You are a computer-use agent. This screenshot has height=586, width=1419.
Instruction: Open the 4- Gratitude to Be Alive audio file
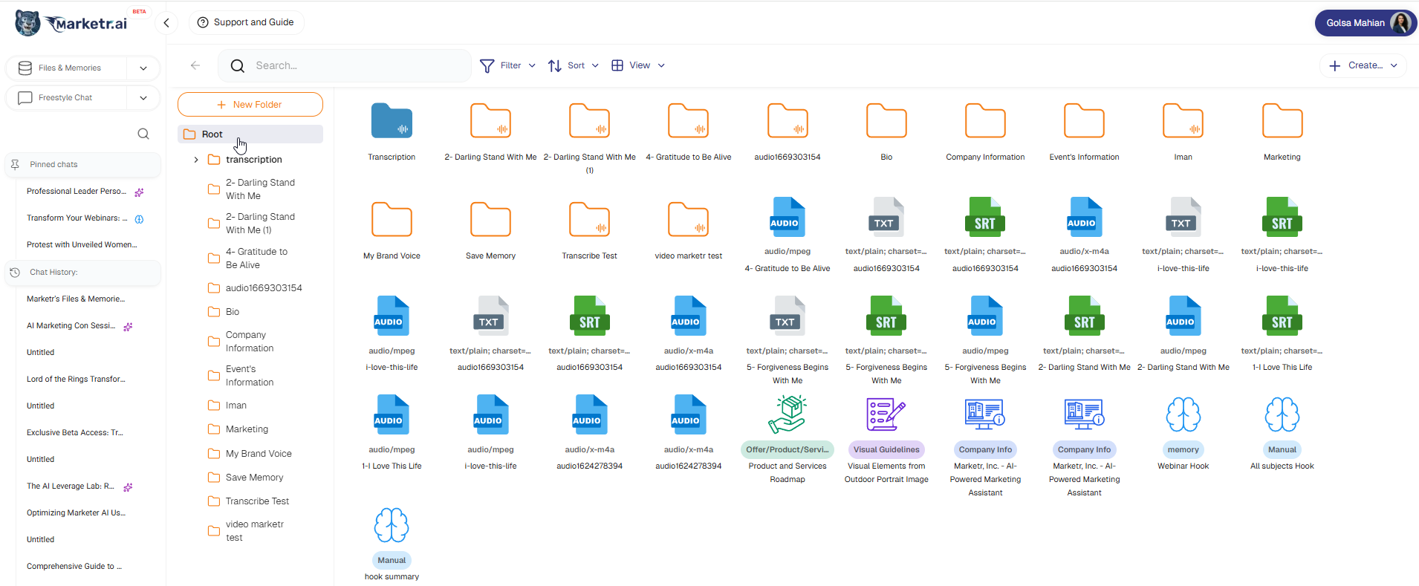(x=788, y=217)
